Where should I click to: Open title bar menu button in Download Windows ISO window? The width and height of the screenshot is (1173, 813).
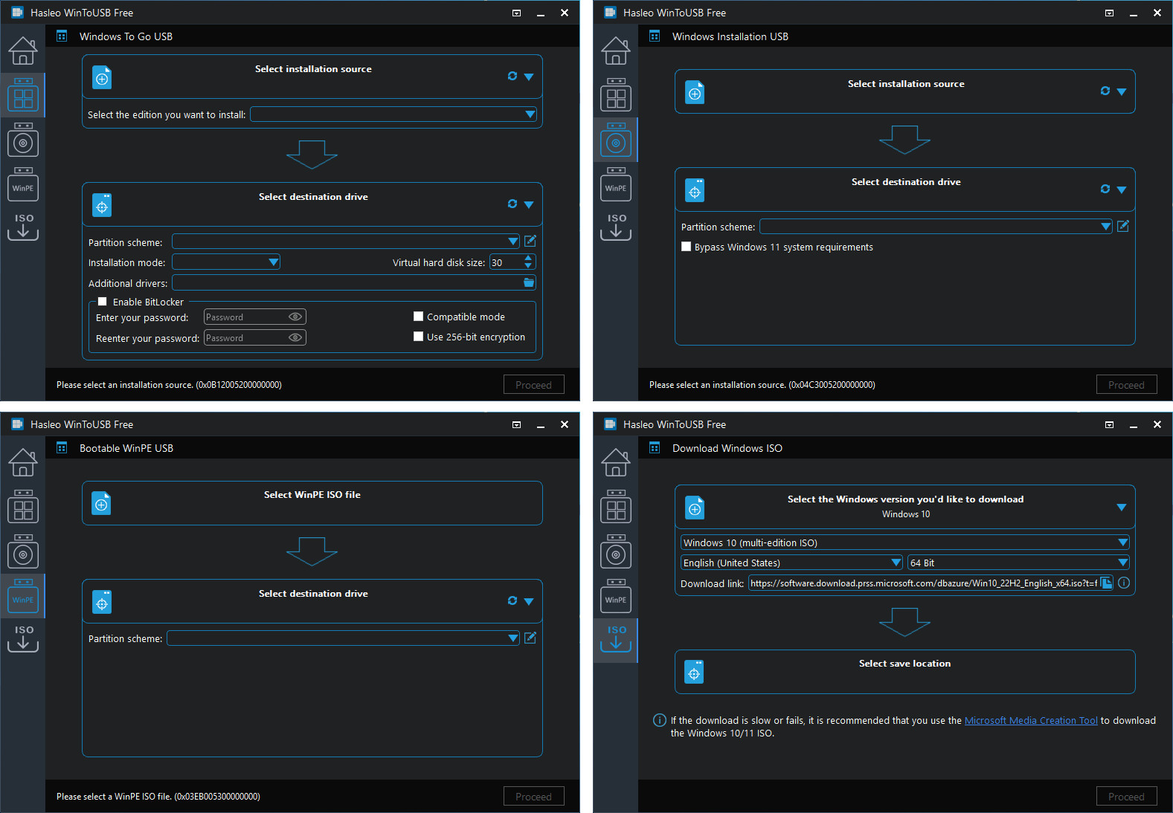point(1110,424)
